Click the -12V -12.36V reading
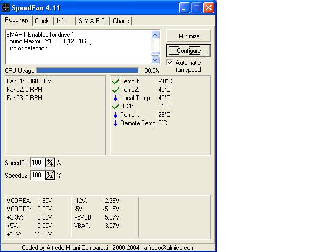The height and width of the screenshot is (252, 336). [x=97, y=201]
